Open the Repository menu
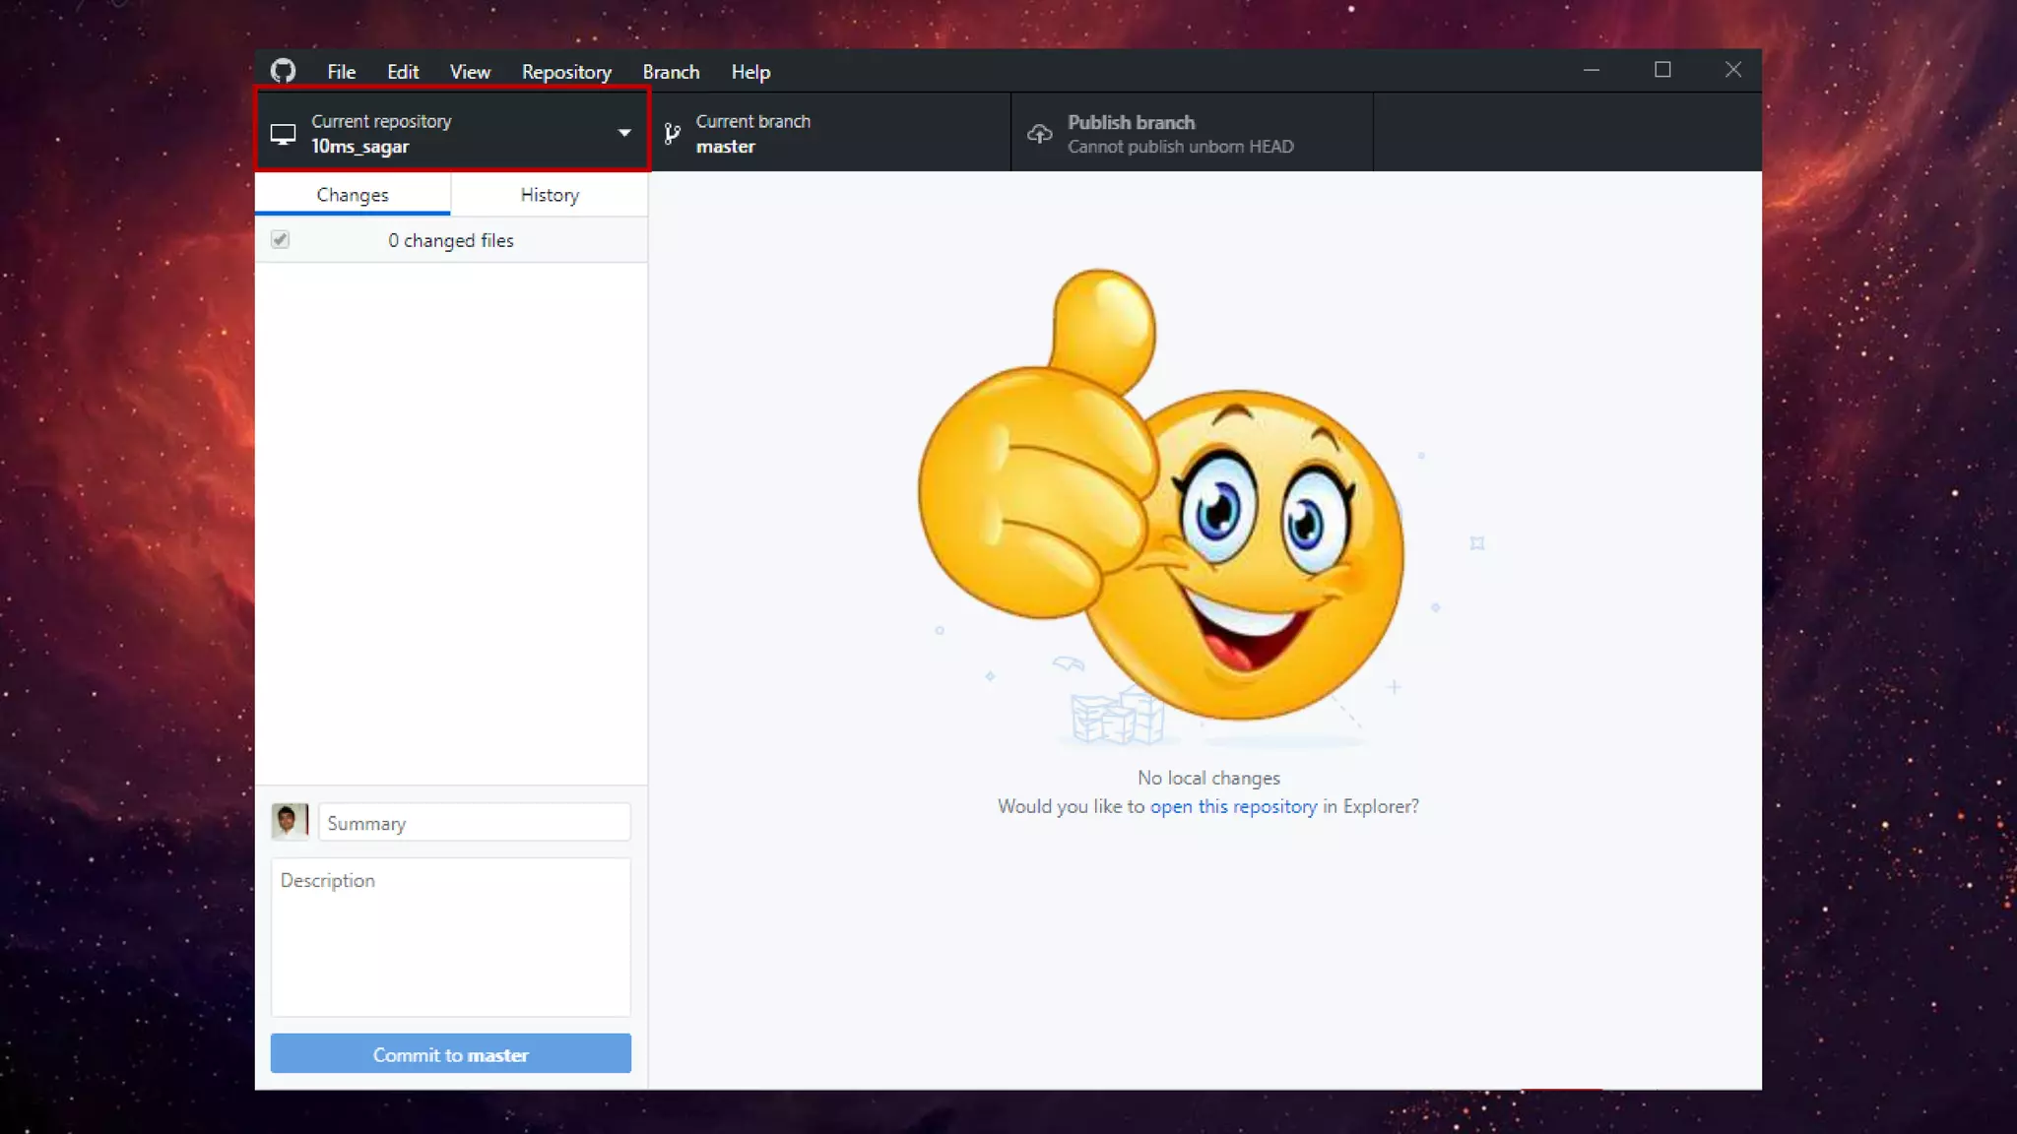Viewport: 2017px width, 1134px height. point(566,72)
